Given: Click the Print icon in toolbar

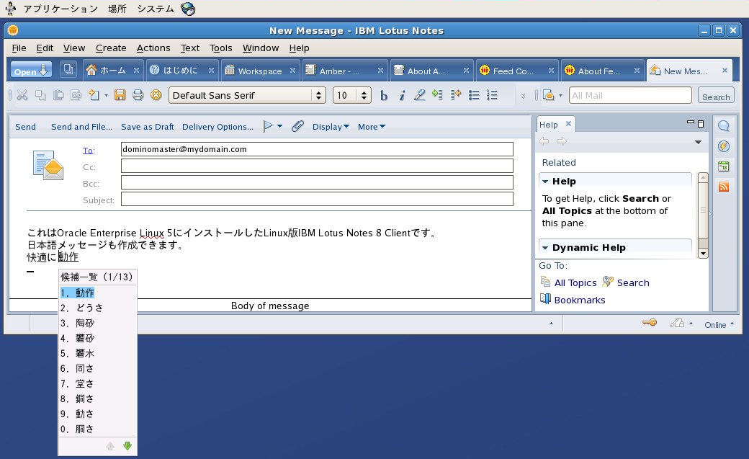Looking at the screenshot, I should point(138,95).
